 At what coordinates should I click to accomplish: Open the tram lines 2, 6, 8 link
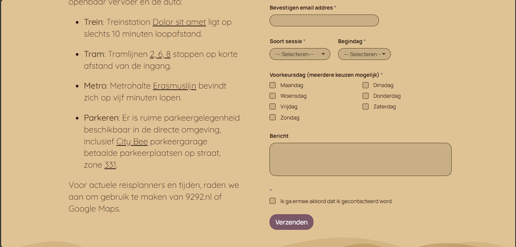click(160, 54)
